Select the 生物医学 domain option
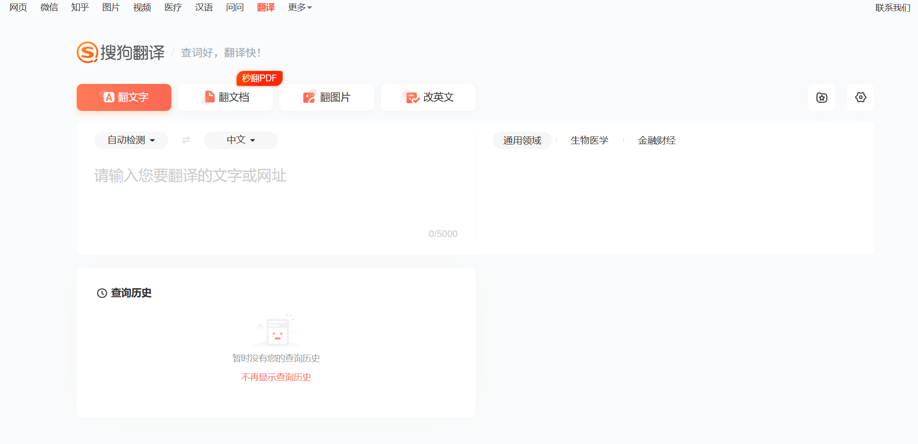Screen dimensions: 918x444 [589, 141]
